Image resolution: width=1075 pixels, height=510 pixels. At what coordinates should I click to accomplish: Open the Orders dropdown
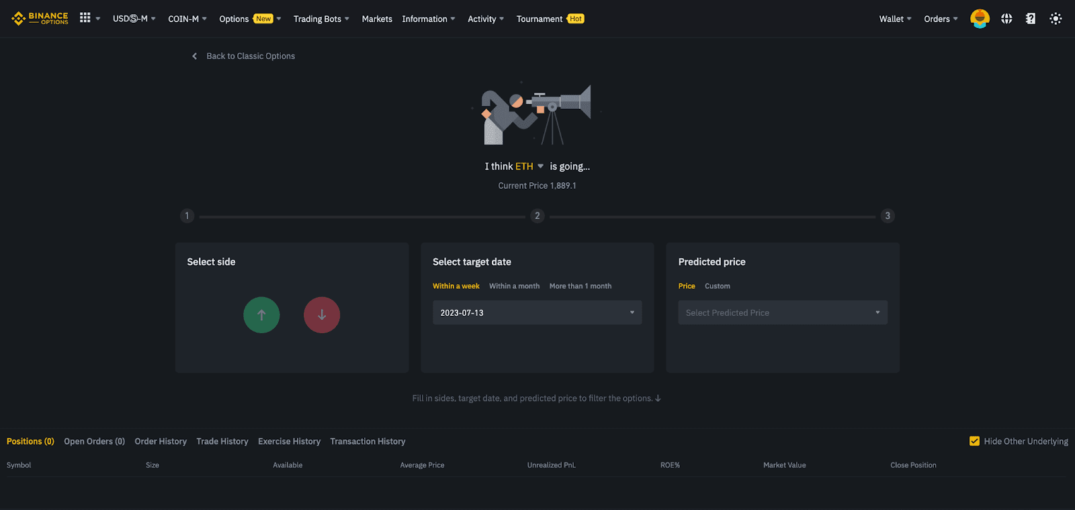[x=941, y=19]
